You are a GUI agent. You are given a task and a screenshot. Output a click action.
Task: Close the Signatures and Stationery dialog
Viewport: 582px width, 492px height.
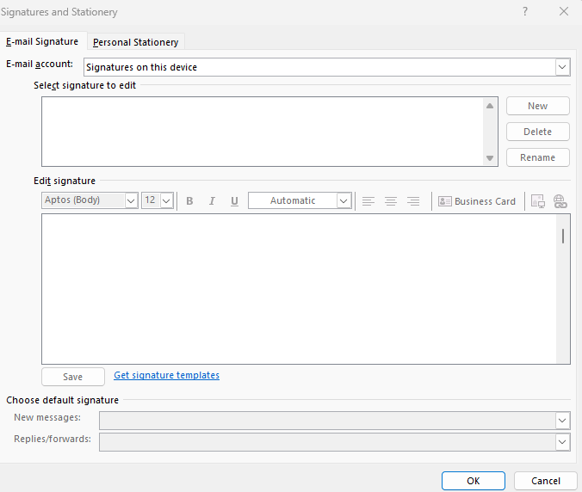[564, 11]
